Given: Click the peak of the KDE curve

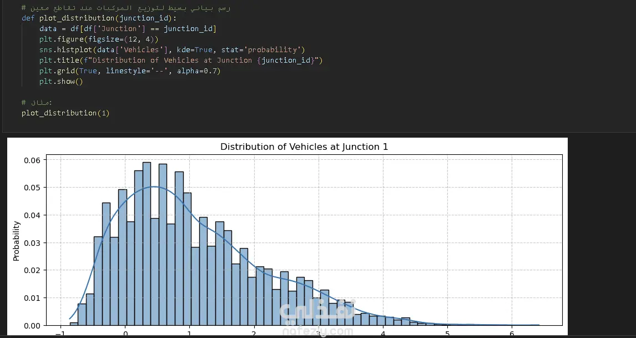Looking at the screenshot, I should (155, 187).
